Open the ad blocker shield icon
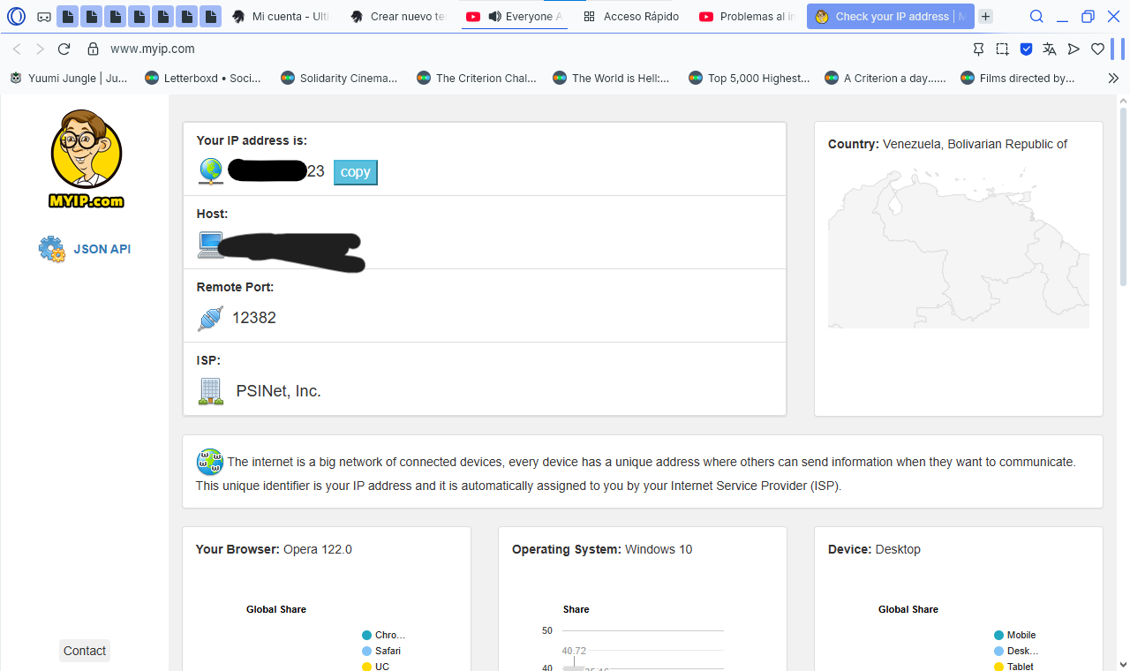Image resolution: width=1130 pixels, height=671 pixels. [1026, 49]
